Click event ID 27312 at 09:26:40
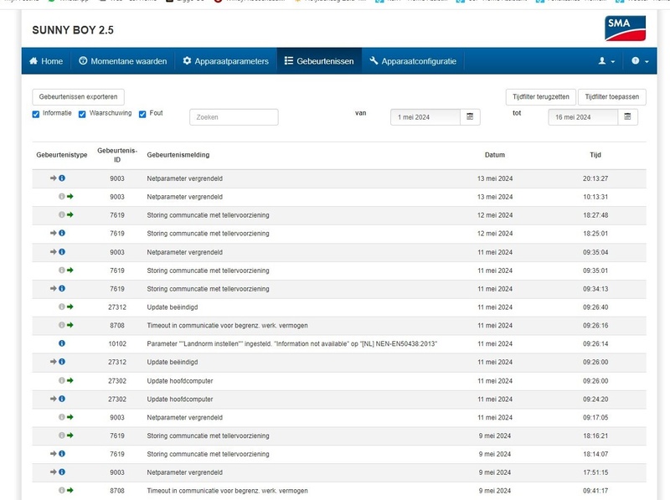 point(117,307)
